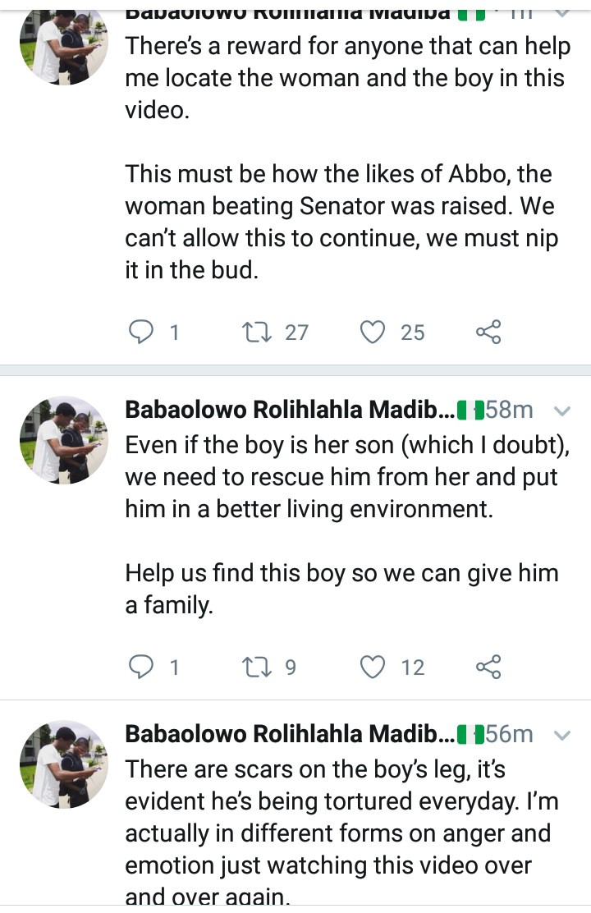Image resolution: width=591 pixels, height=913 pixels.
Task: Open profile picture on the 56m tweet
Action: tap(64, 764)
